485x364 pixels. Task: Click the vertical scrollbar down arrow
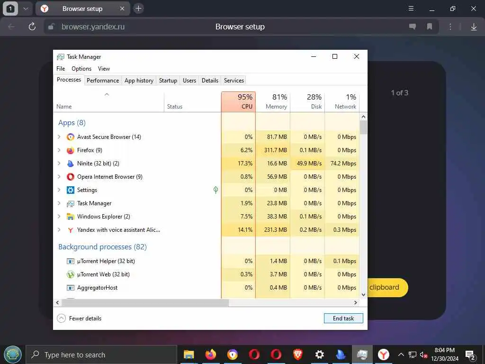click(363, 295)
